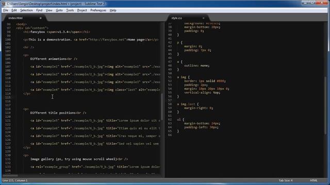Open the Help menu
The height and width of the screenshot is (185, 330).
113,10
